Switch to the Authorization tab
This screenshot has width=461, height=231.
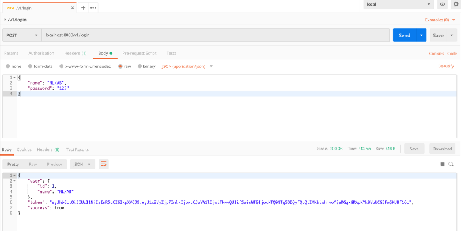(41, 53)
